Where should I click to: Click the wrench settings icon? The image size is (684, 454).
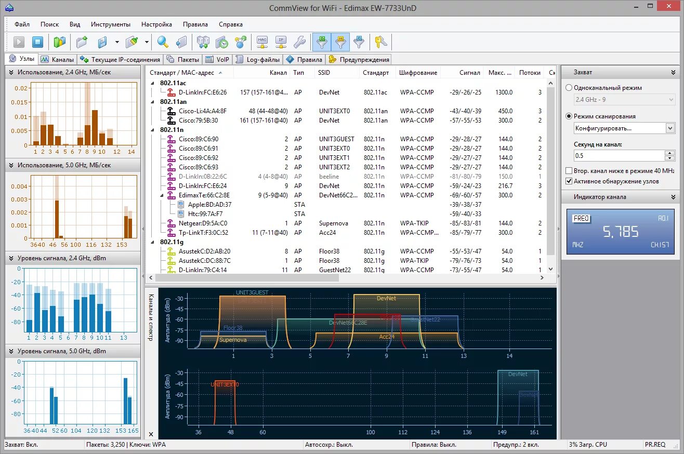299,42
